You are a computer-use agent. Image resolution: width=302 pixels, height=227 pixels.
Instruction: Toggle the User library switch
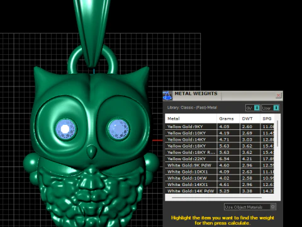click(x=271, y=108)
